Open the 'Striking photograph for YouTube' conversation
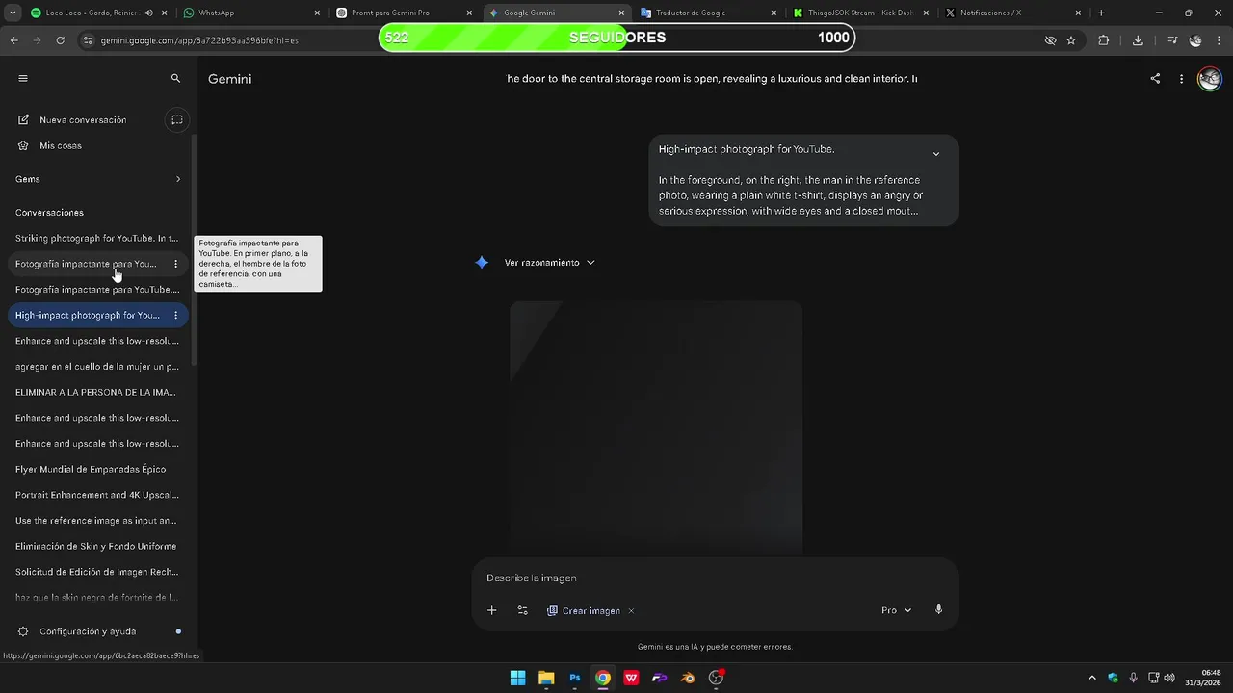1233x693 pixels. pos(96,239)
